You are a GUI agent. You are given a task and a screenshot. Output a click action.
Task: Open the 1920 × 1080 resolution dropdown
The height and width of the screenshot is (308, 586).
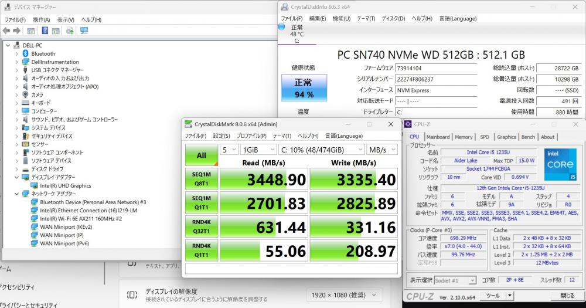click(x=344, y=295)
